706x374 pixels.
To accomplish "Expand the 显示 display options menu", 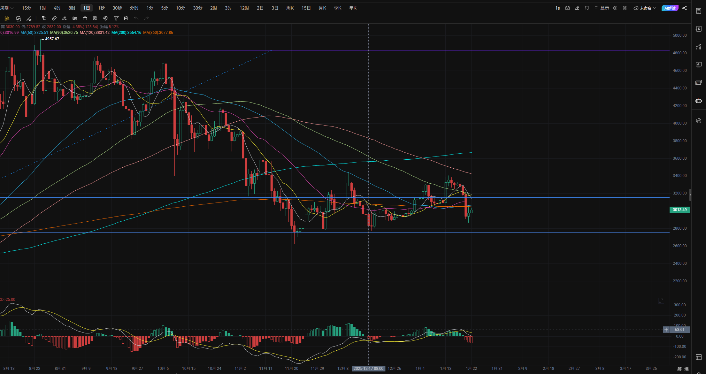I will click(x=602, y=8).
